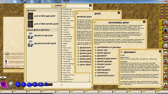Pick up the blue d8 die
This screenshot has width=168, height=94.
[35, 84]
